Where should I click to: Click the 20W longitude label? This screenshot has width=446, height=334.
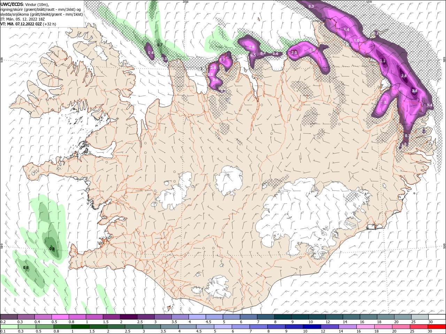click(185, 2)
